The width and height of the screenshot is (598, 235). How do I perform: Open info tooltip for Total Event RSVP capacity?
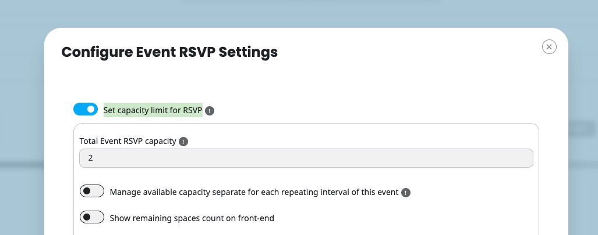183,142
